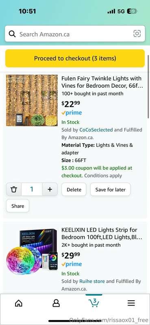This screenshot has height=325, width=150.
Task: Focus the Search Amazon.ca field
Action: 75,34
